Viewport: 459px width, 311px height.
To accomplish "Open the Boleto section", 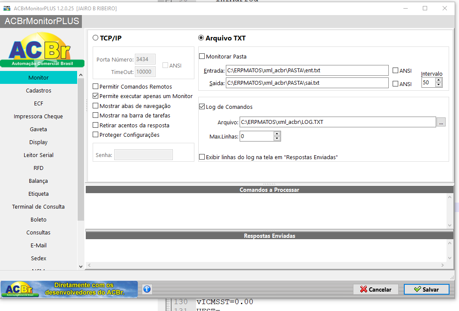I will tap(38, 219).
